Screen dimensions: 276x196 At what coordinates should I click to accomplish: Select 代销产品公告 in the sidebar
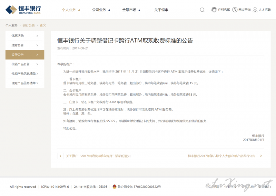point(25,64)
